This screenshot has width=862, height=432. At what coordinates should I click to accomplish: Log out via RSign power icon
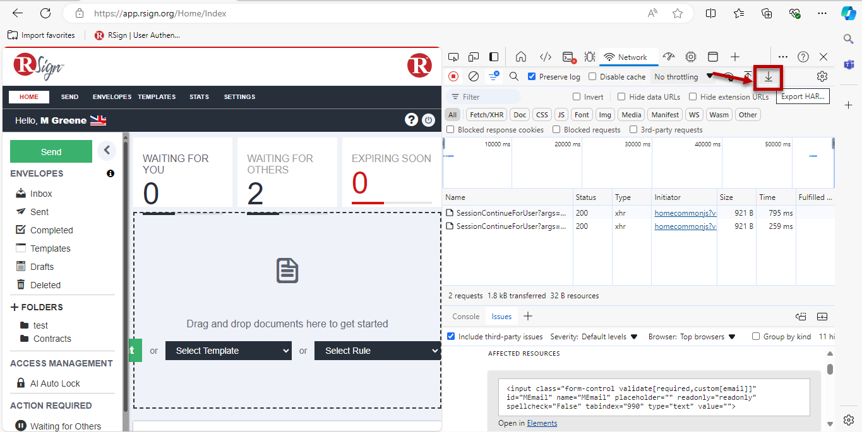coord(429,120)
